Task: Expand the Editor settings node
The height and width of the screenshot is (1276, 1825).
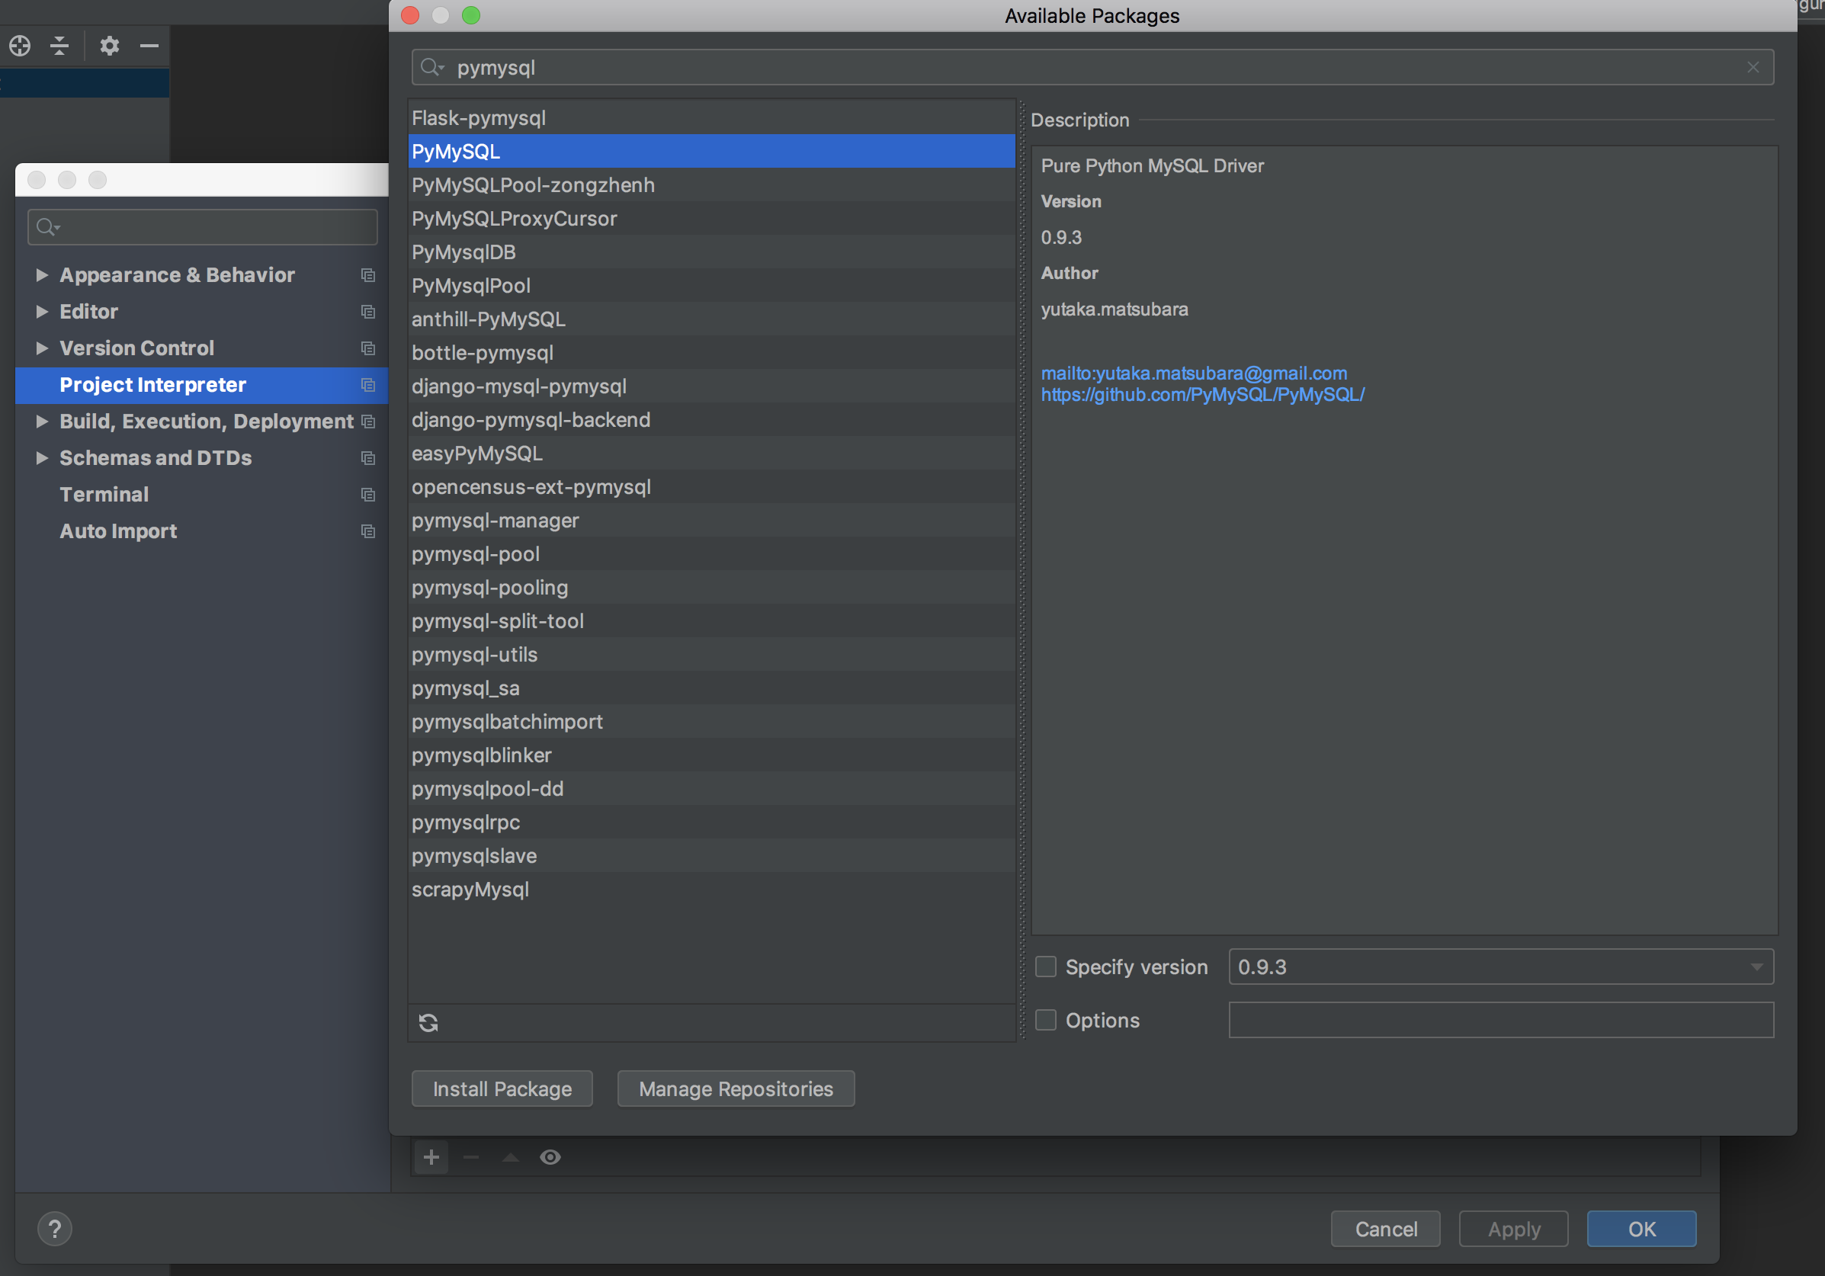Action: pos(41,312)
